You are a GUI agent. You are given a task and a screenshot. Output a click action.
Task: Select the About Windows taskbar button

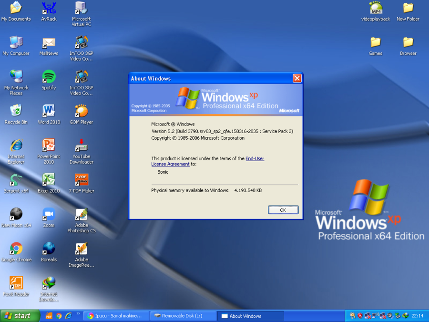251,316
